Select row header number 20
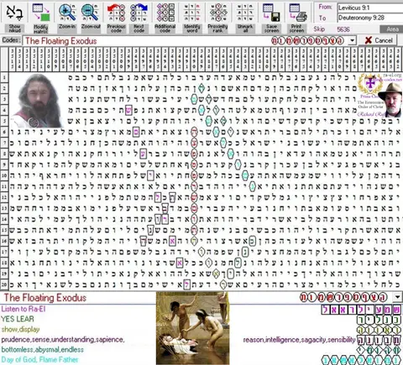403x365 pixels. click(4, 284)
